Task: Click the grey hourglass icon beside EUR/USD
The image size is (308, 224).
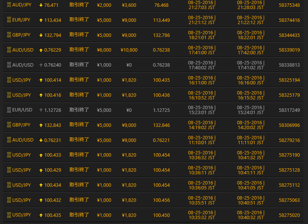Action: coord(9,110)
